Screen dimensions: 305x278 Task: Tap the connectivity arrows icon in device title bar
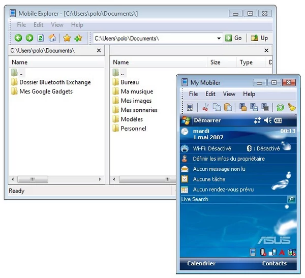click(257, 120)
